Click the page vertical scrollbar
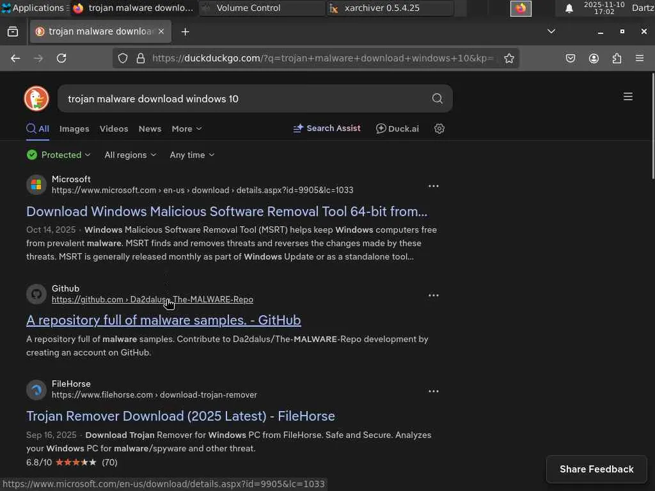 (x=652, y=126)
